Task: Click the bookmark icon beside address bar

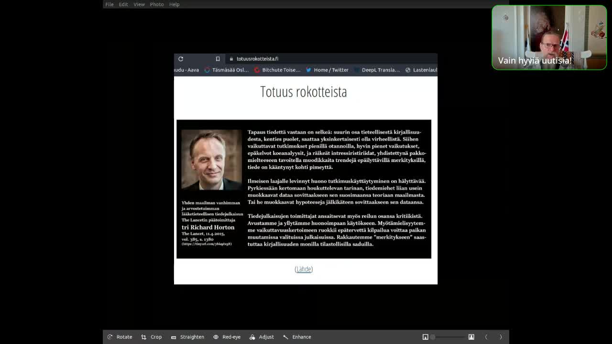Action: 218,59
